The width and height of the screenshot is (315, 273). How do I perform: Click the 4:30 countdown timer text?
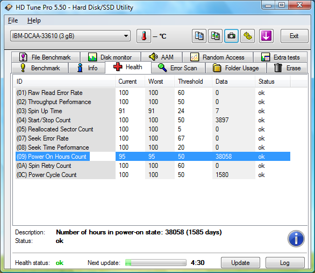pyautogui.click(x=198, y=263)
